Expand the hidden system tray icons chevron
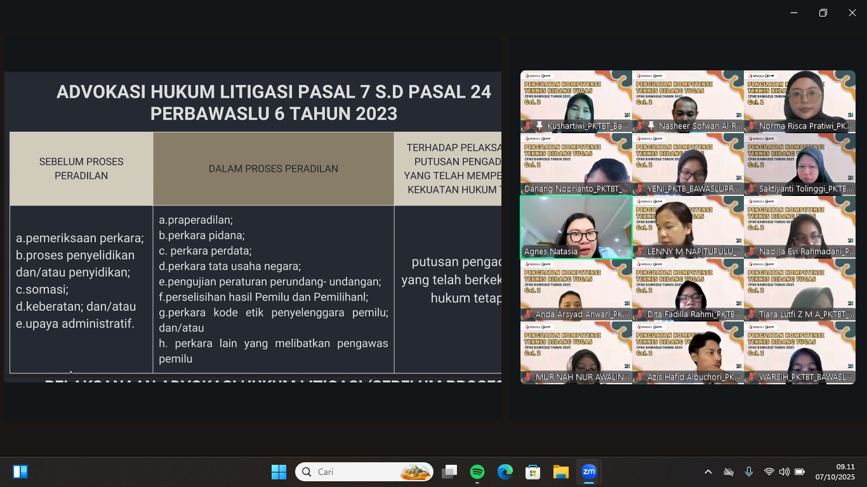867x487 pixels. pos(708,472)
